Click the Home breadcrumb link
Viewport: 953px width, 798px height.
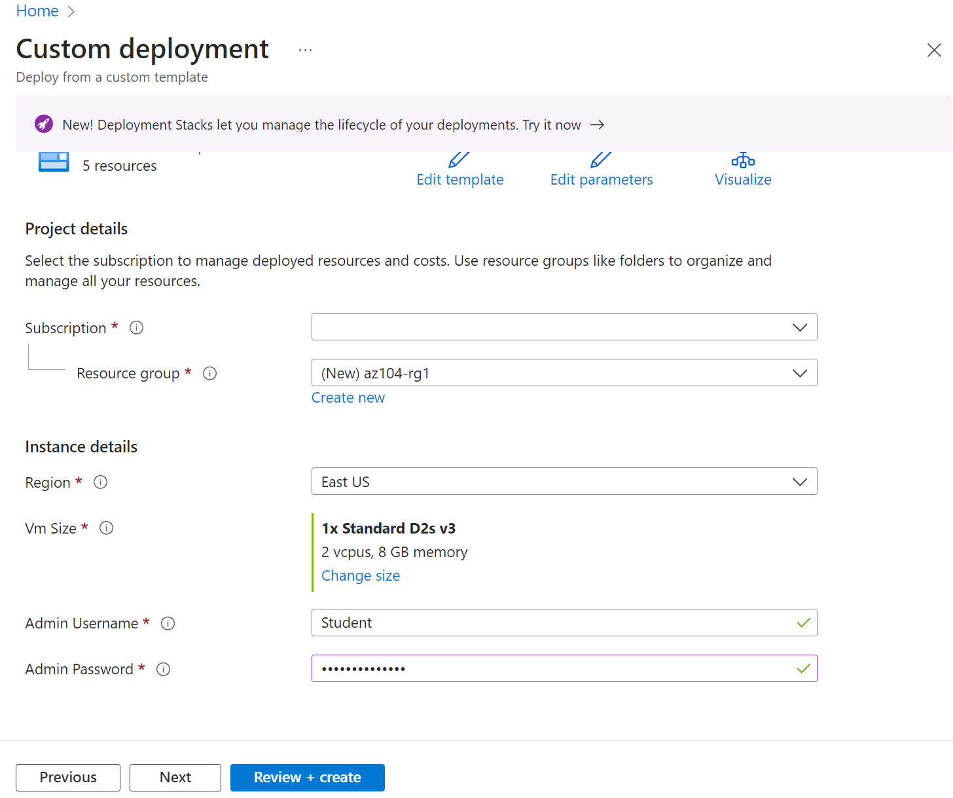tap(37, 11)
